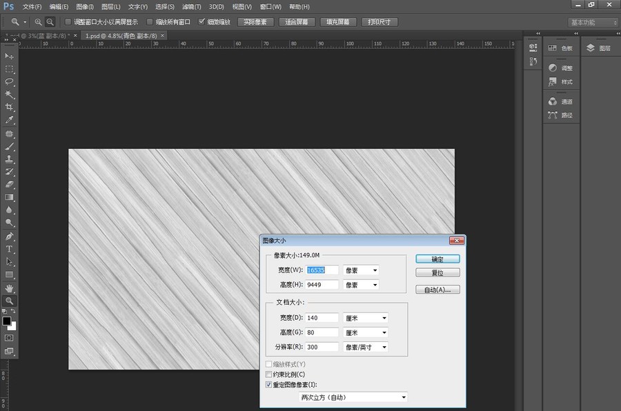Click 确定 in the Image Size dialog
This screenshot has height=411, width=621.
tap(437, 259)
